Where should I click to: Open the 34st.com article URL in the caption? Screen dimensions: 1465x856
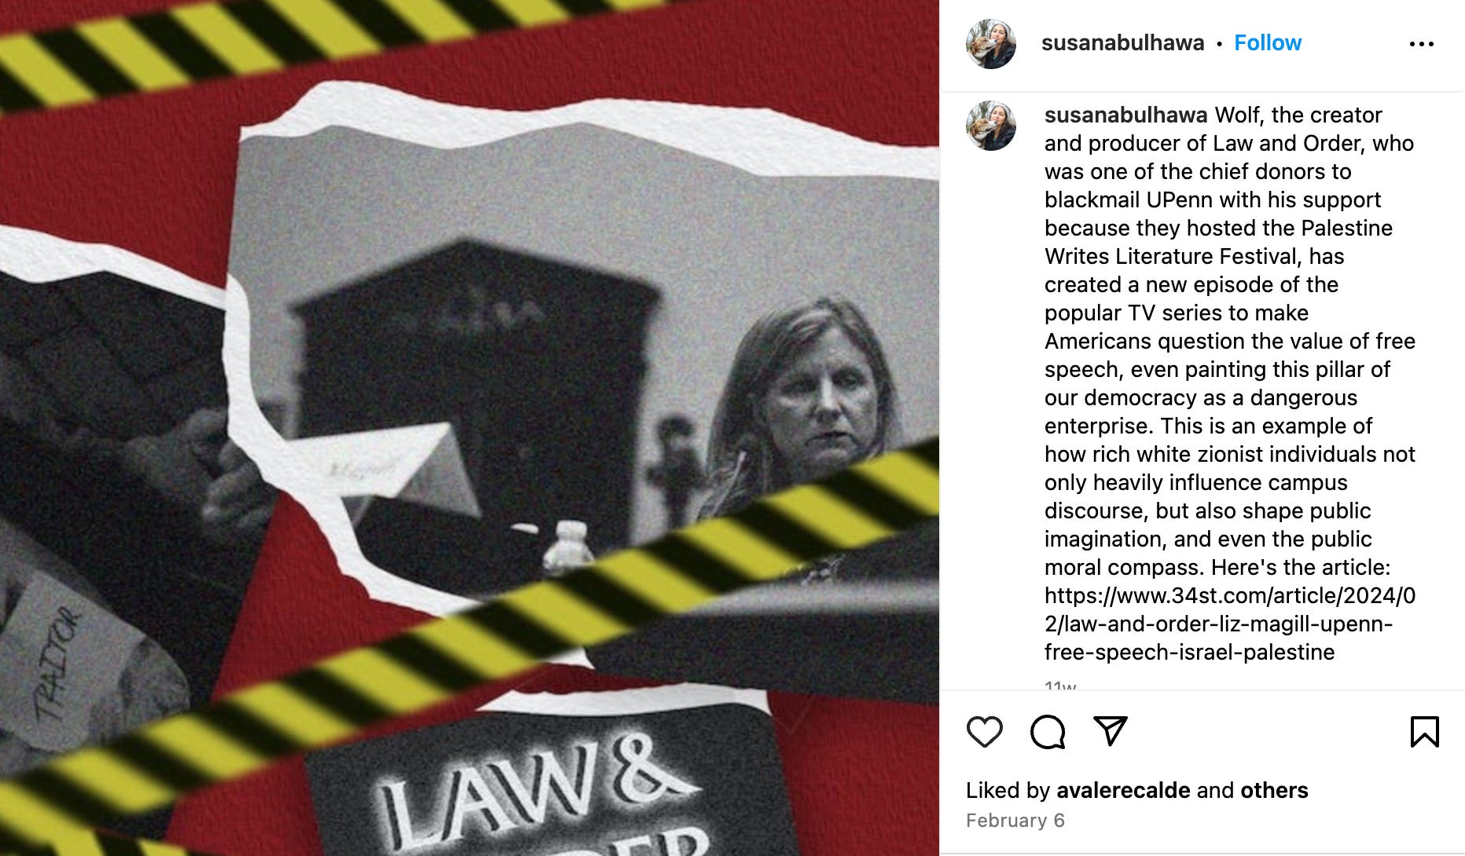tap(1230, 624)
